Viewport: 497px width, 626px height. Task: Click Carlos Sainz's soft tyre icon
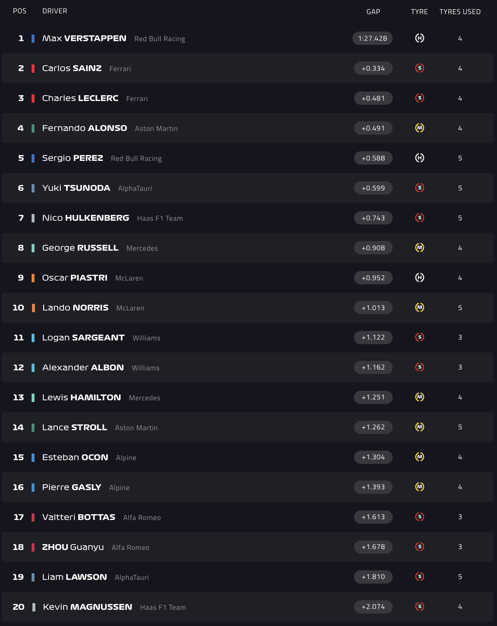click(x=420, y=68)
